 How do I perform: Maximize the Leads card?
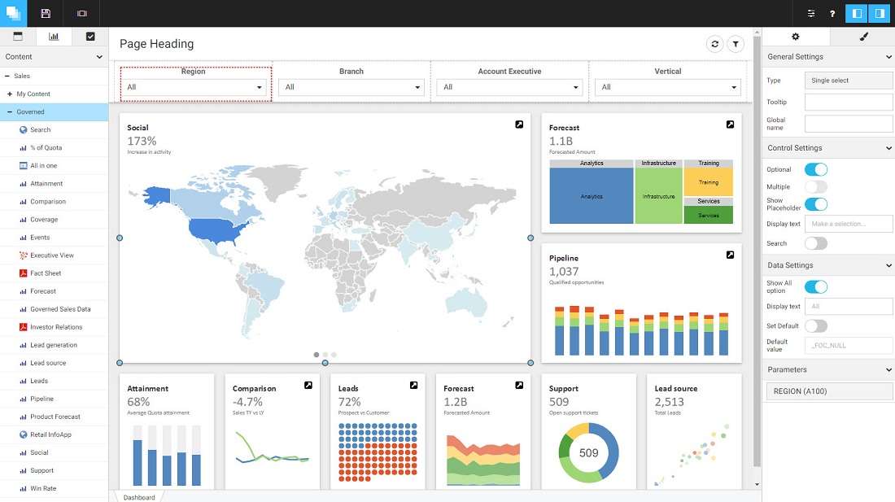click(414, 385)
